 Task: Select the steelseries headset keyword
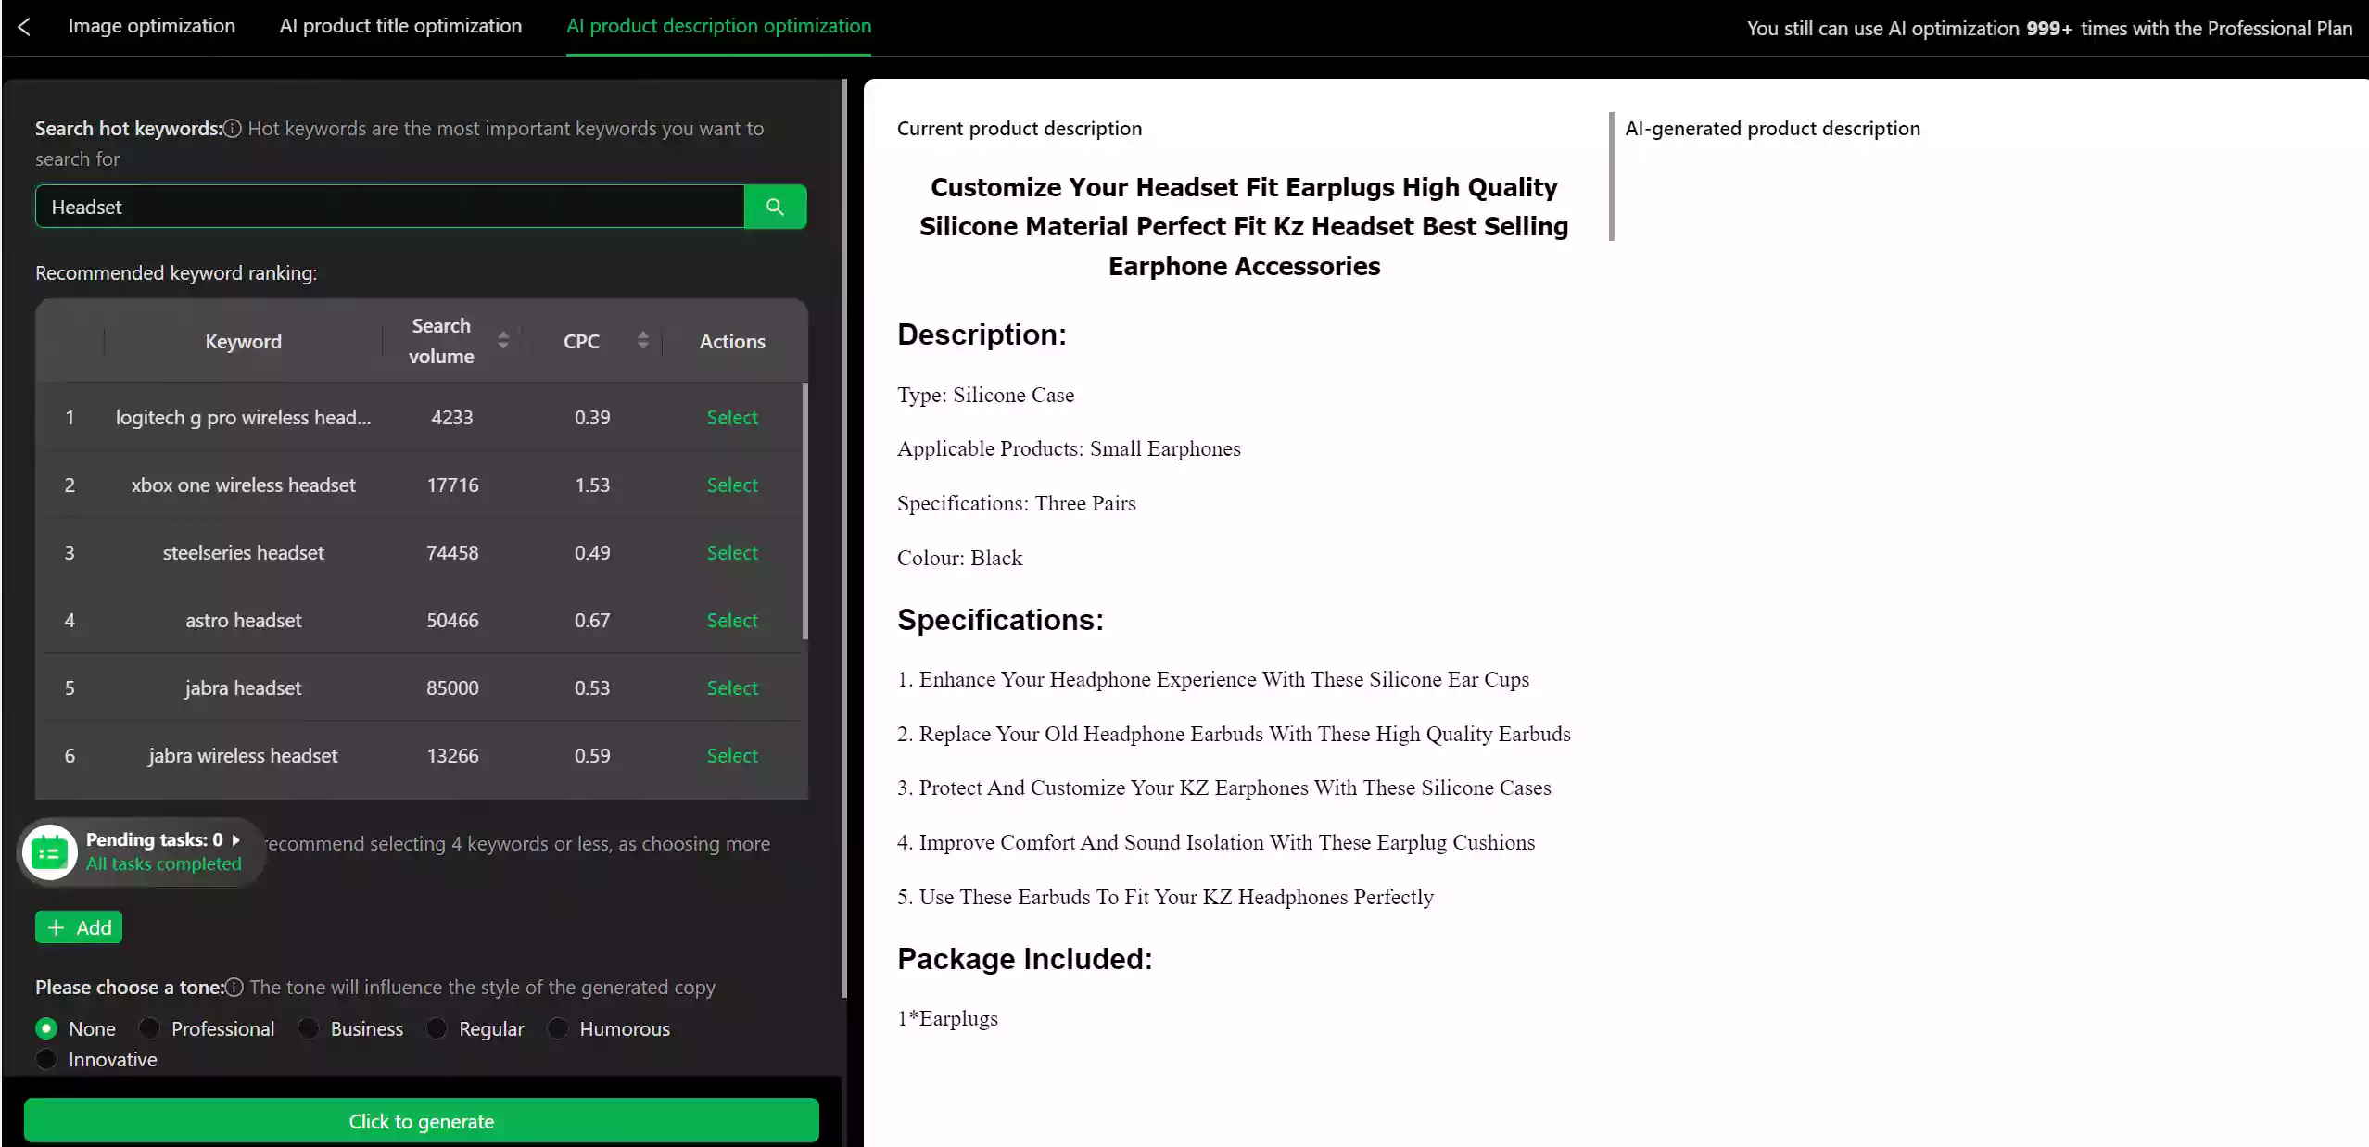(x=732, y=553)
